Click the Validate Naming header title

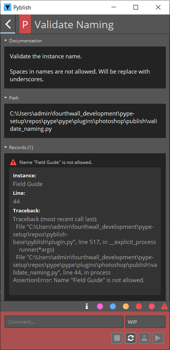tap(74, 24)
